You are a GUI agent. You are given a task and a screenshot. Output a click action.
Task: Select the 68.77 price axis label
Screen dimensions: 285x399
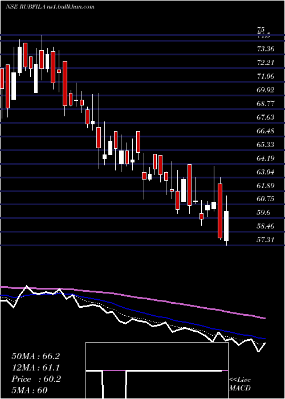266,104
